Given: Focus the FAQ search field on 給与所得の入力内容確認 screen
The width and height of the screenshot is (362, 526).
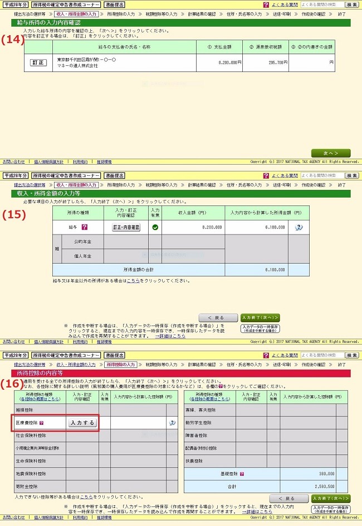Looking at the screenshot, I should point(322,4).
